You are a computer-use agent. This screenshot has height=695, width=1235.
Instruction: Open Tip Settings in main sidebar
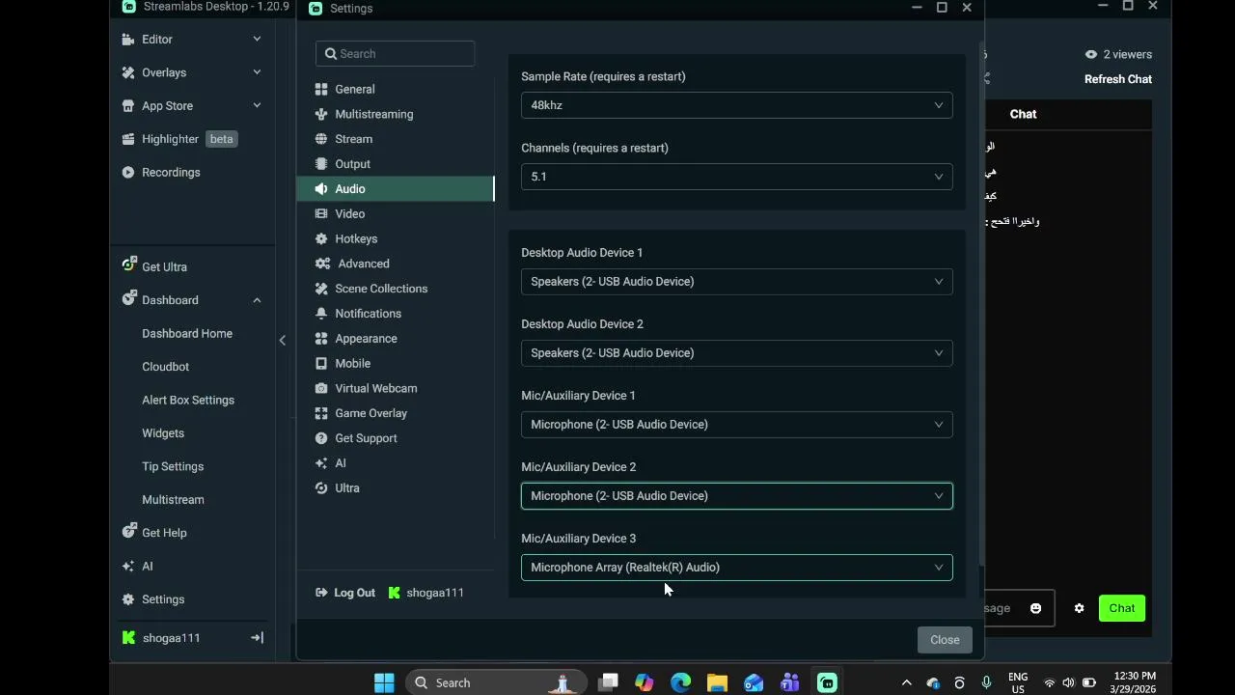pos(173,467)
